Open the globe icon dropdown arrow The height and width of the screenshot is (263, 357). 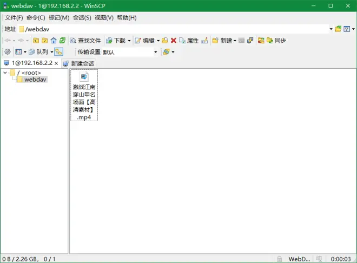click(x=173, y=52)
